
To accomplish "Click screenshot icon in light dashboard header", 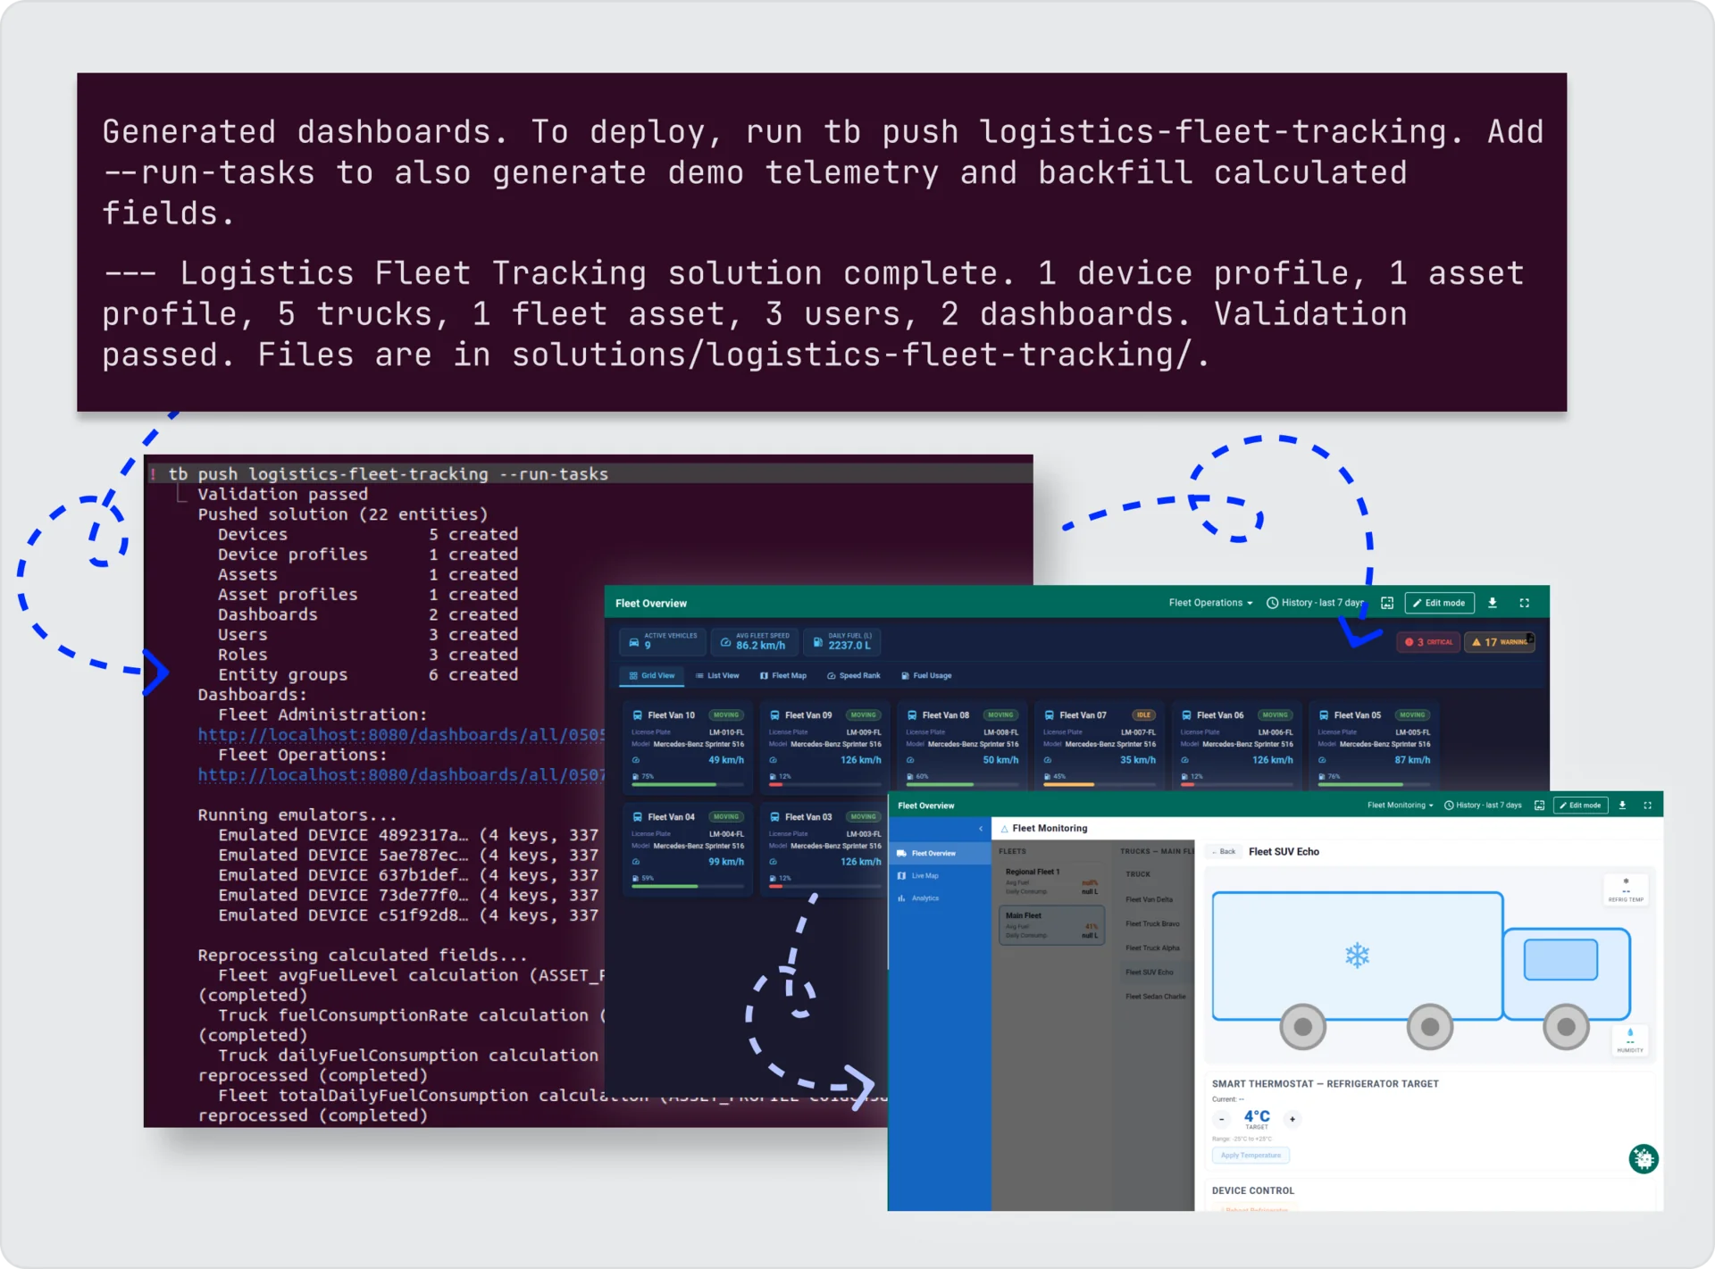I will click(x=1539, y=806).
